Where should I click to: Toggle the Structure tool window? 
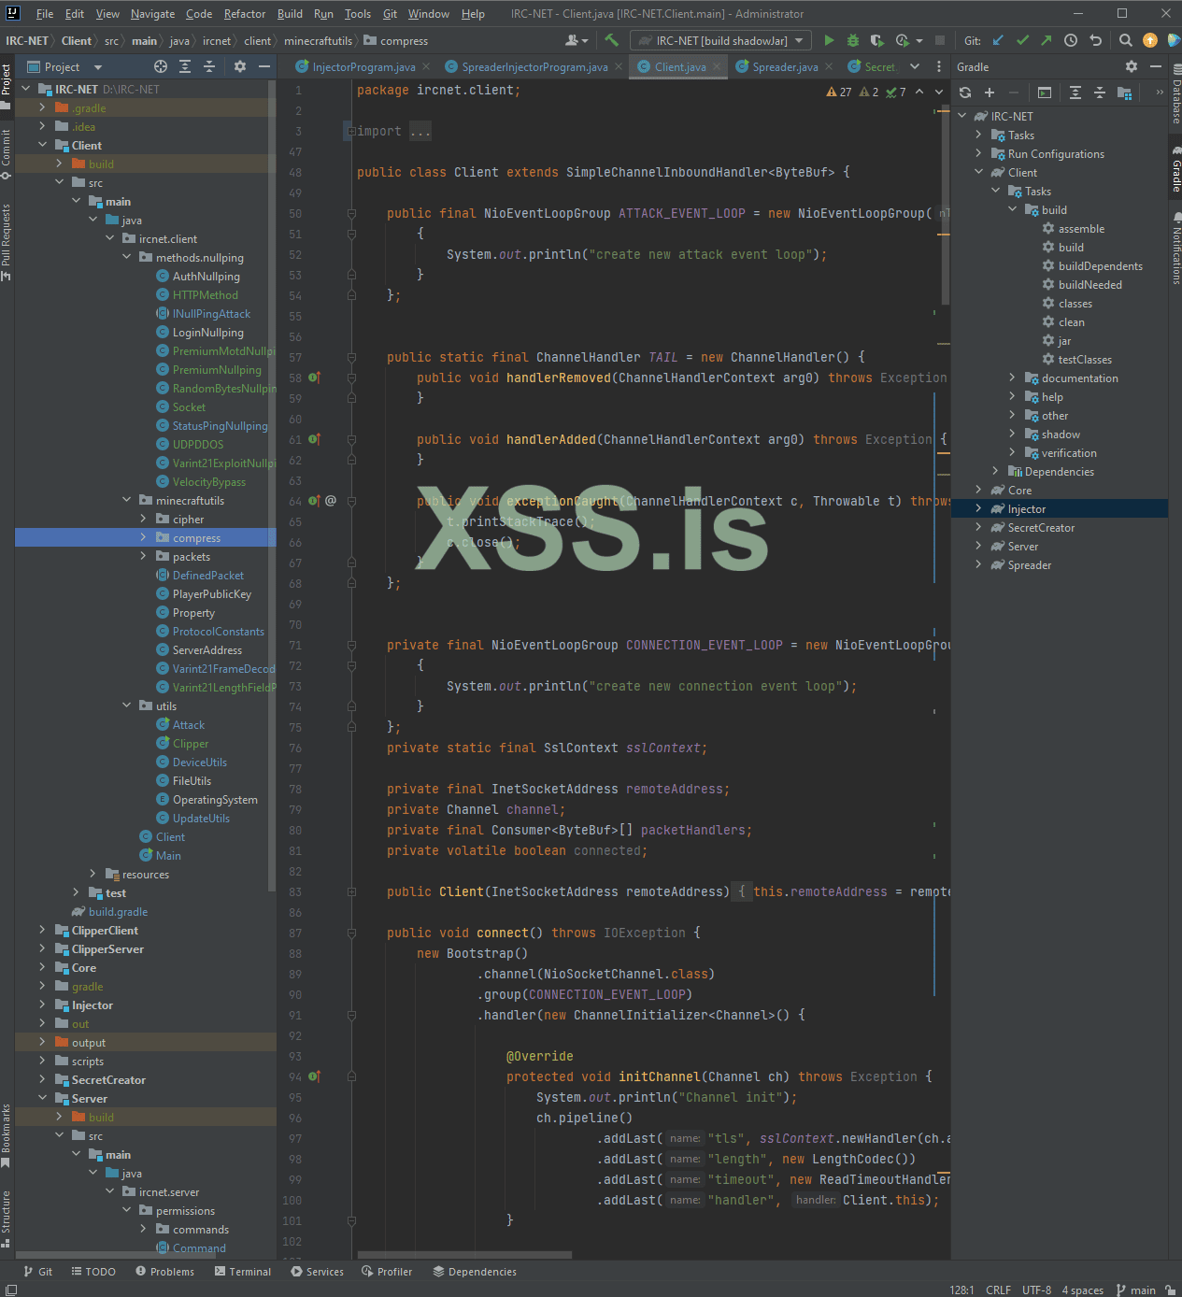7,1215
